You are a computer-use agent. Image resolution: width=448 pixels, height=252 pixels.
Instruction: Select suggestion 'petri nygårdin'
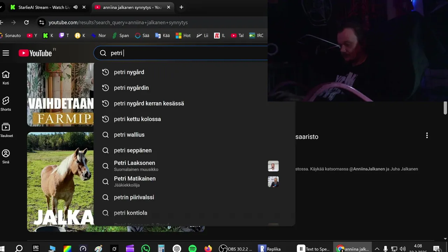click(194, 88)
